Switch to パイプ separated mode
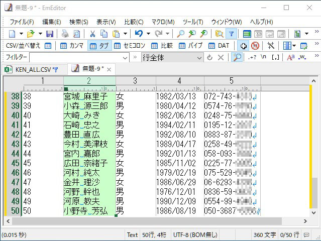The image size is (321, 241). [190, 46]
